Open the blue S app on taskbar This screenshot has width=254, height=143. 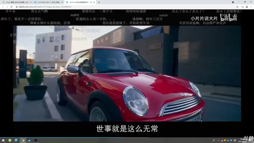16,140
